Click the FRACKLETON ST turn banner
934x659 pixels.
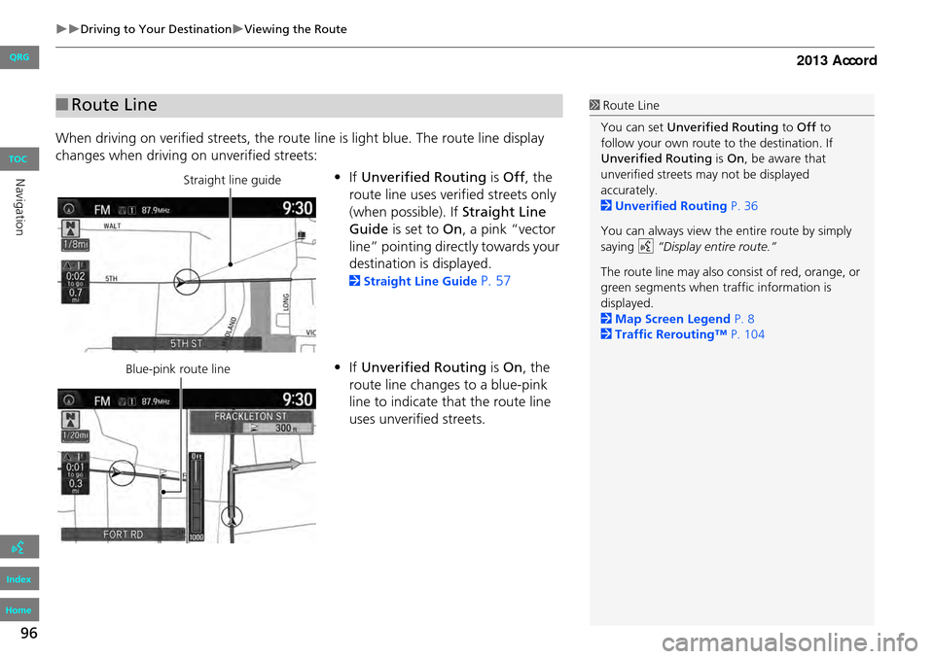(251, 422)
